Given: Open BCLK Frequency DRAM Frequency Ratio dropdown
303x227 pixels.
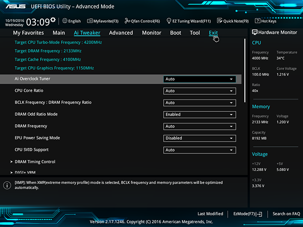Looking at the screenshot, I should point(199,103).
